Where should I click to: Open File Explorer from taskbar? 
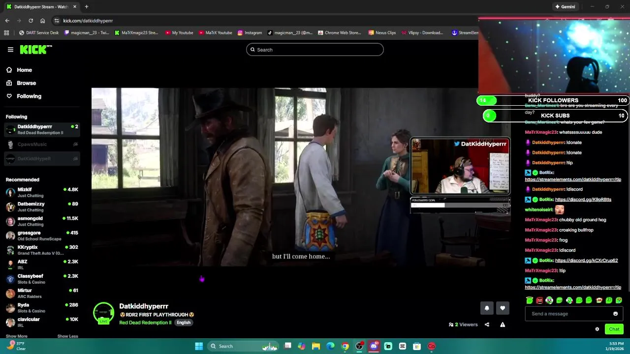point(316,346)
